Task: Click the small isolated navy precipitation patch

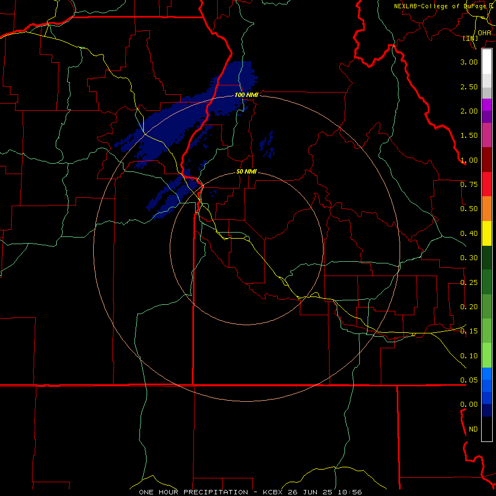Action: [x=267, y=145]
